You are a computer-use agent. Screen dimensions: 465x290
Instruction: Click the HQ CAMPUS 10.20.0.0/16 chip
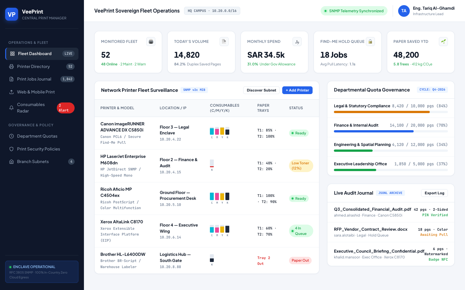click(212, 11)
